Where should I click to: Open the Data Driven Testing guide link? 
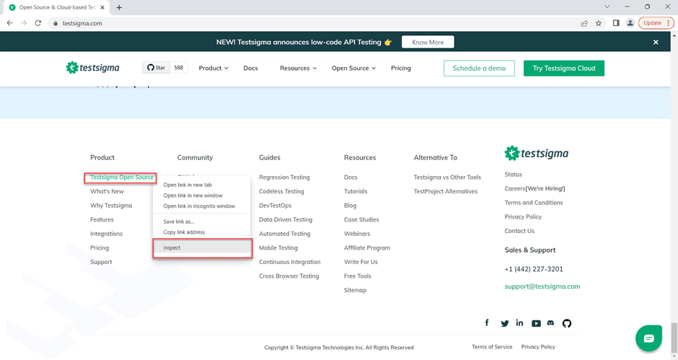click(x=286, y=219)
